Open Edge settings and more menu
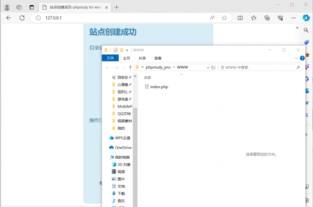Screen dimensions: 313x207 [x=293, y=18]
